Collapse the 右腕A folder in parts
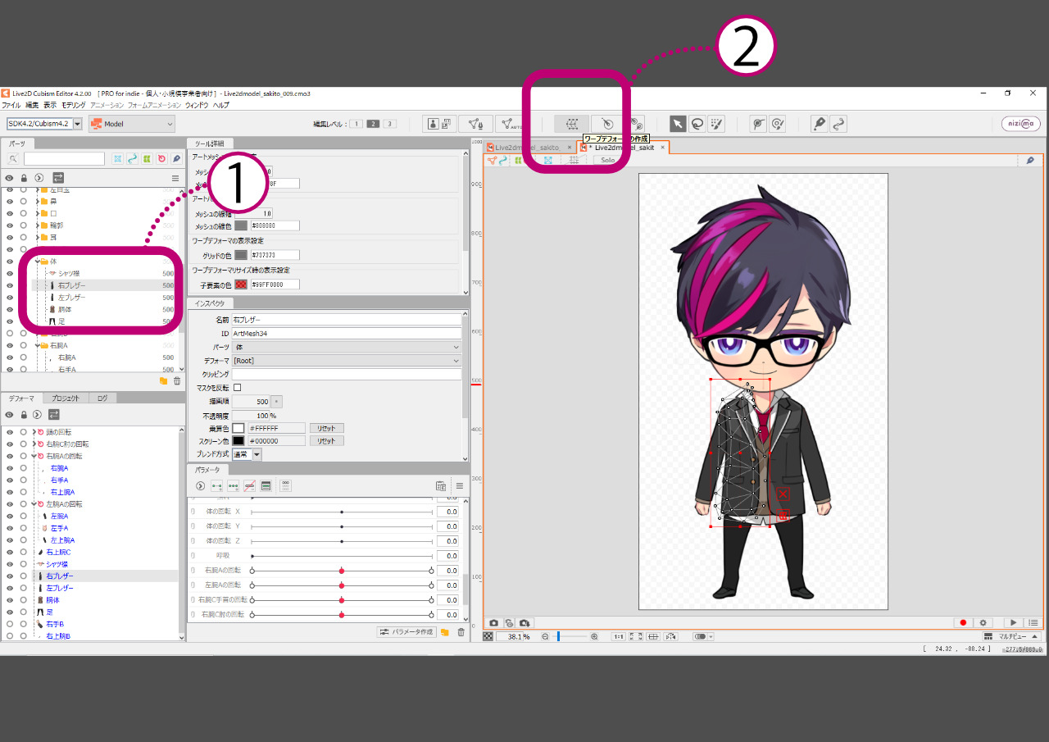This screenshot has width=1049, height=742. (x=37, y=345)
